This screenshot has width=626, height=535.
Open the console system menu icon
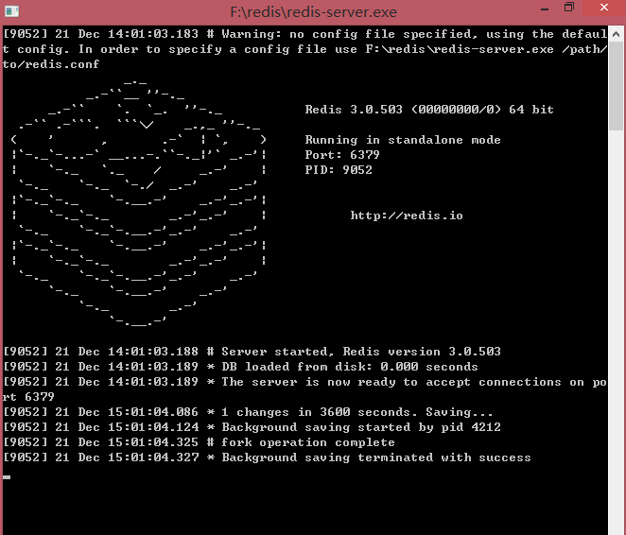point(11,11)
